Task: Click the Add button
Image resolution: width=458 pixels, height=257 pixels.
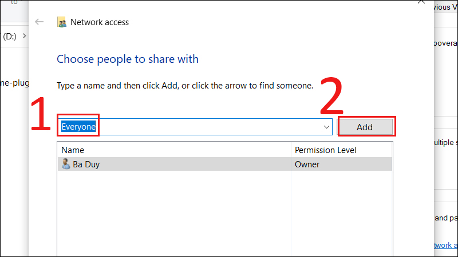Action: [365, 127]
